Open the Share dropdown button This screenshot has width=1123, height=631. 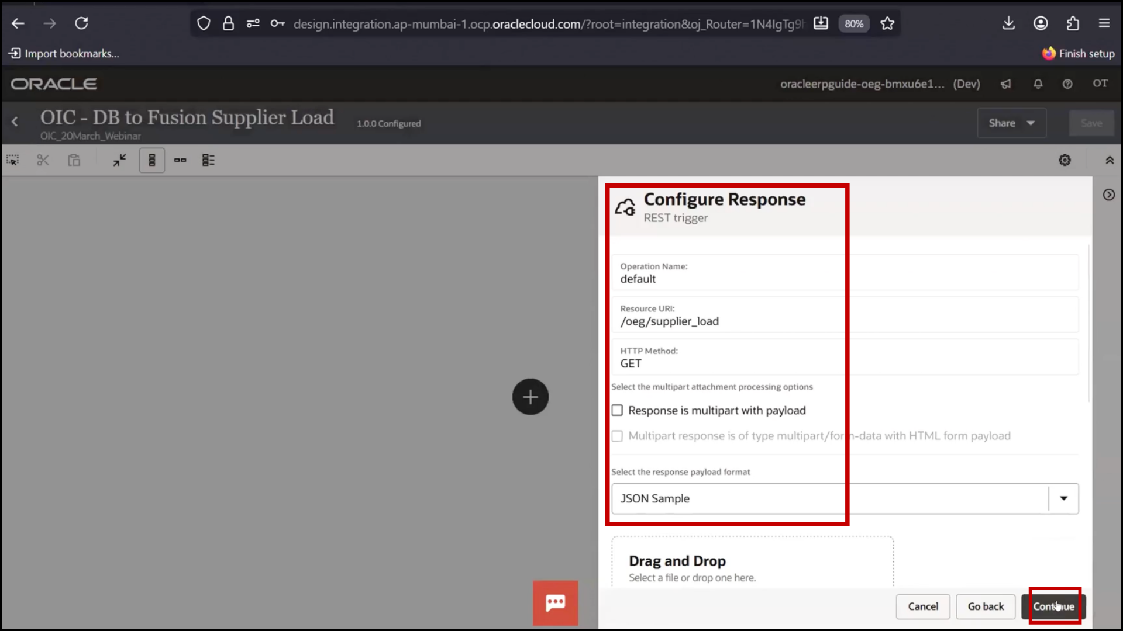pyautogui.click(x=1011, y=123)
